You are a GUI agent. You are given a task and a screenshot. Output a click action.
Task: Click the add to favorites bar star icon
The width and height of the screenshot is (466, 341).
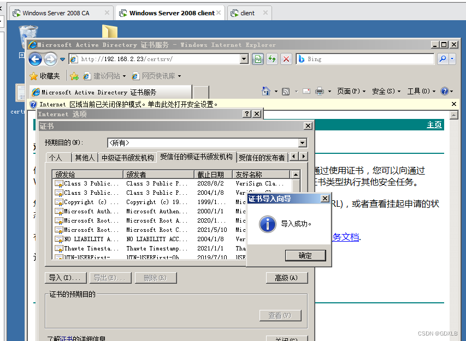74,76
